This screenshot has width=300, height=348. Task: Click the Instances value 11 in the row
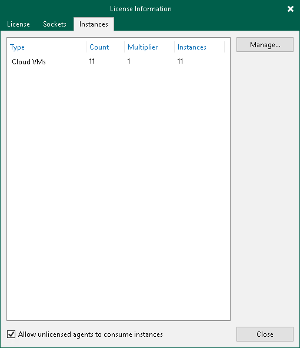180,61
